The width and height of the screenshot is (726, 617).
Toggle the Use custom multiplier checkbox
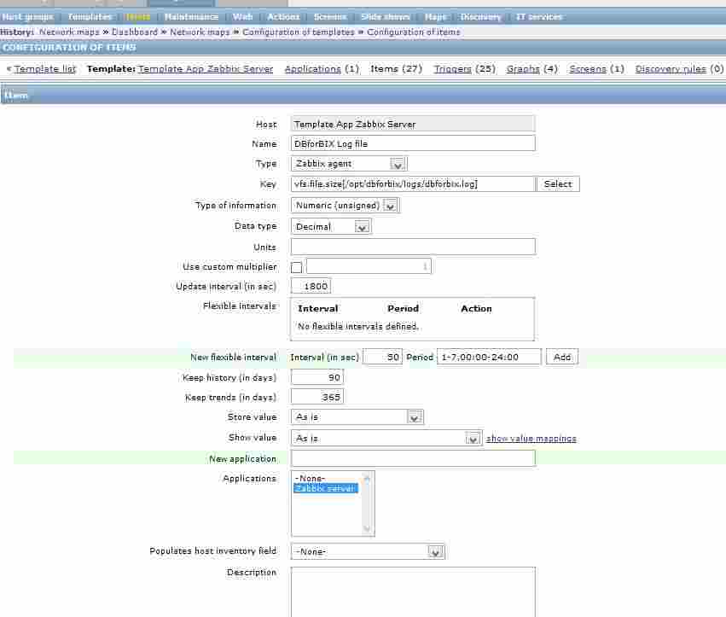297,268
